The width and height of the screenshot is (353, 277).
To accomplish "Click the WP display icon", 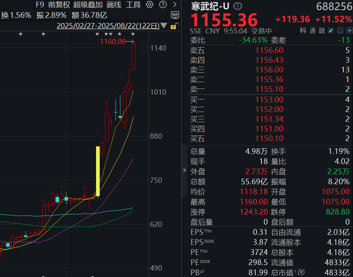I will (175, 15).
